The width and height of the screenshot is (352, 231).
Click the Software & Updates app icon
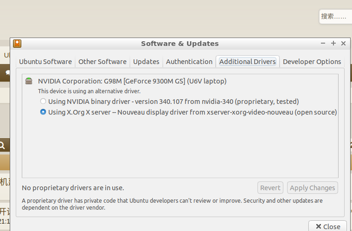(x=17, y=44)
